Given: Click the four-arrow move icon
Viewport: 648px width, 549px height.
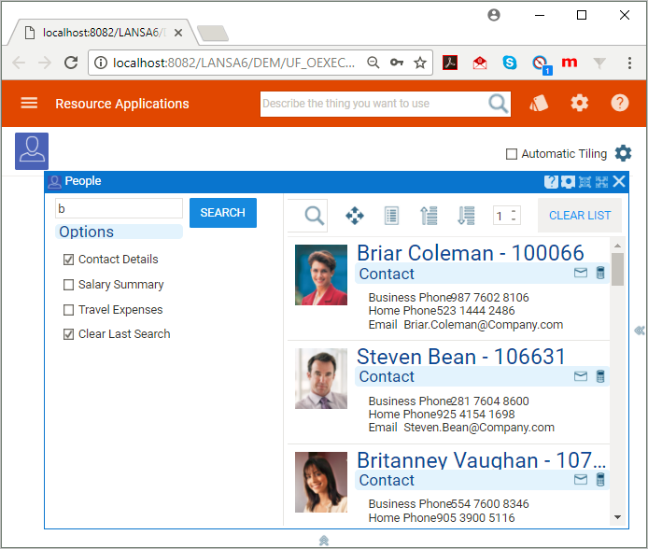Looking at the screenshot, I should pyautogui.click(x=355, y=216).
